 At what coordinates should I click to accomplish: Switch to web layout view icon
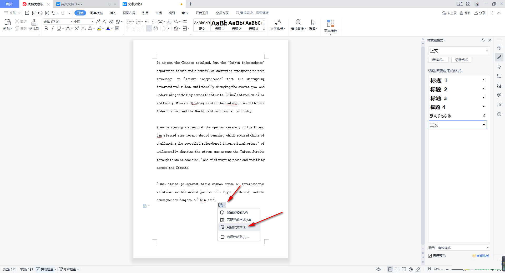[411, 269]
